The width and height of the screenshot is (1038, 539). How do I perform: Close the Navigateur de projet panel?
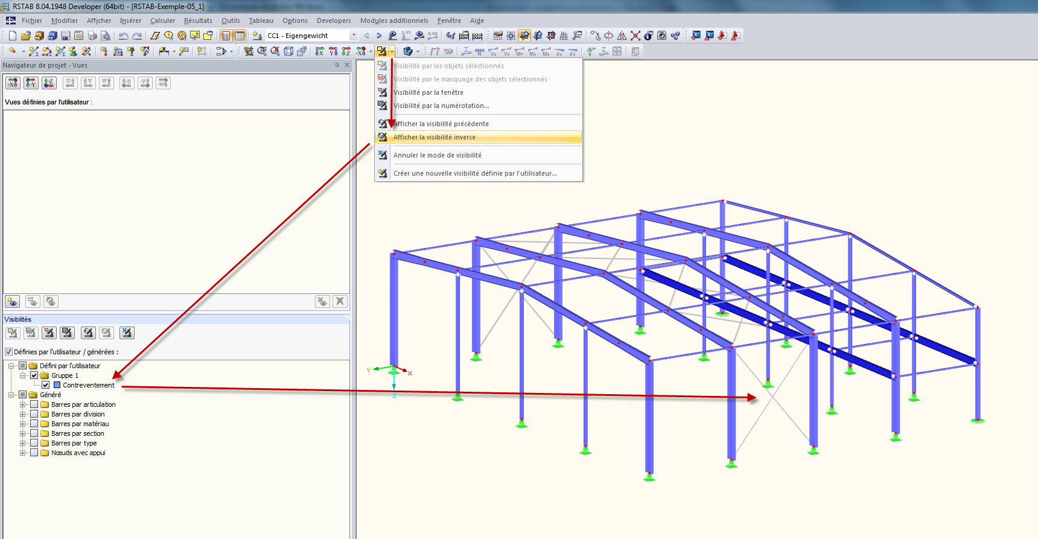pos(347,65)
